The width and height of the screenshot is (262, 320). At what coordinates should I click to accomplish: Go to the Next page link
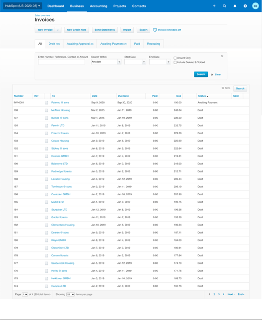[231, 294]
